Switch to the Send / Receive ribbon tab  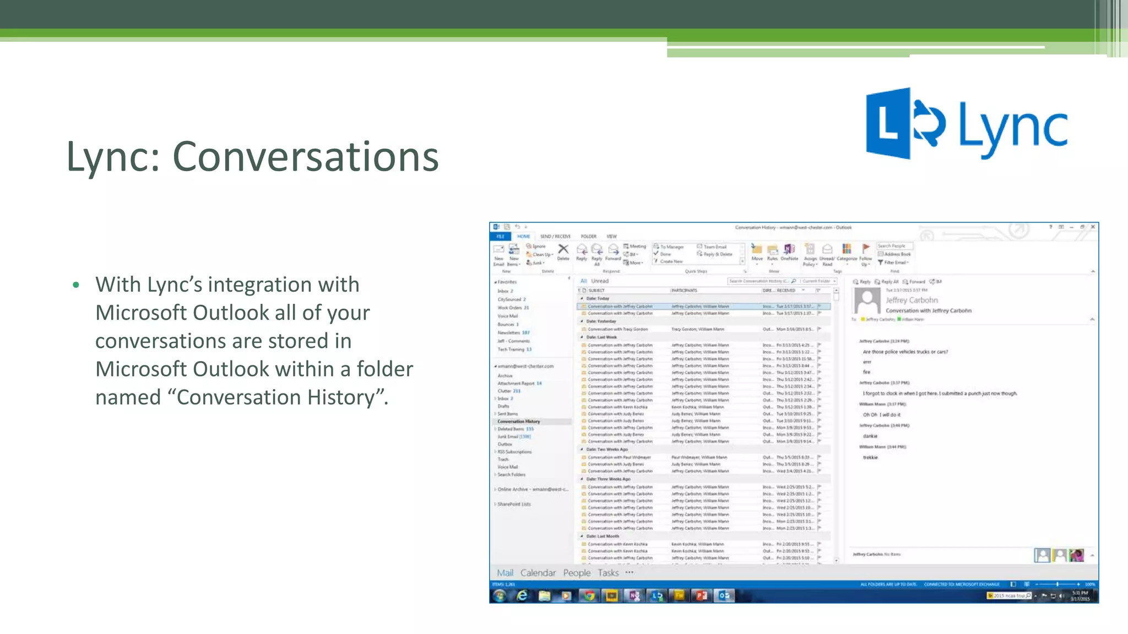tap(555, 237)
